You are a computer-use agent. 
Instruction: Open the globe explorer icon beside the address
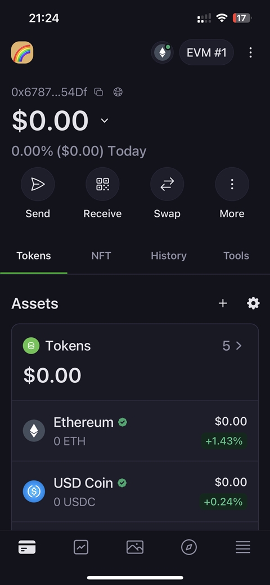(118, 92)
